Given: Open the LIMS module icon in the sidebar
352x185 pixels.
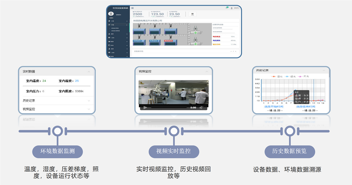Looking at the screenshot, I should (109, 37).
